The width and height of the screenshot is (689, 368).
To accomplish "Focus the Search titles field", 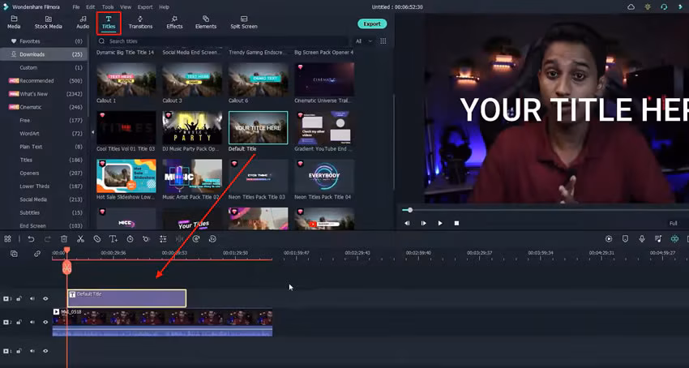I will tap(222, 41).
